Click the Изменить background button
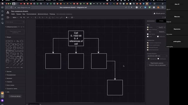 point(162,32)
